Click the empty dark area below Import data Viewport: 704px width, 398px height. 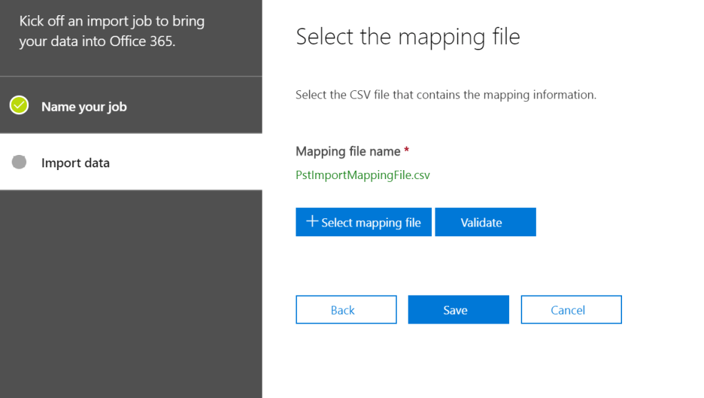point(131,289)
